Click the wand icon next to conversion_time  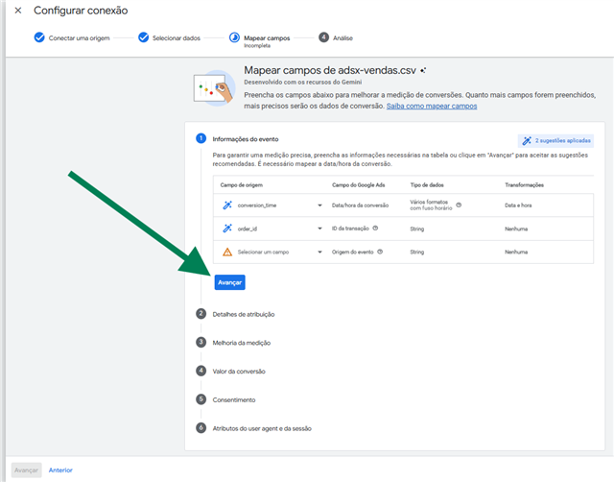coord(227,205)
